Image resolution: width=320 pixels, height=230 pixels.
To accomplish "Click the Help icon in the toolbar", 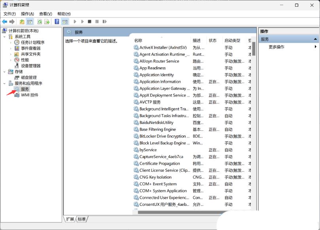I will tap(56, 21).
